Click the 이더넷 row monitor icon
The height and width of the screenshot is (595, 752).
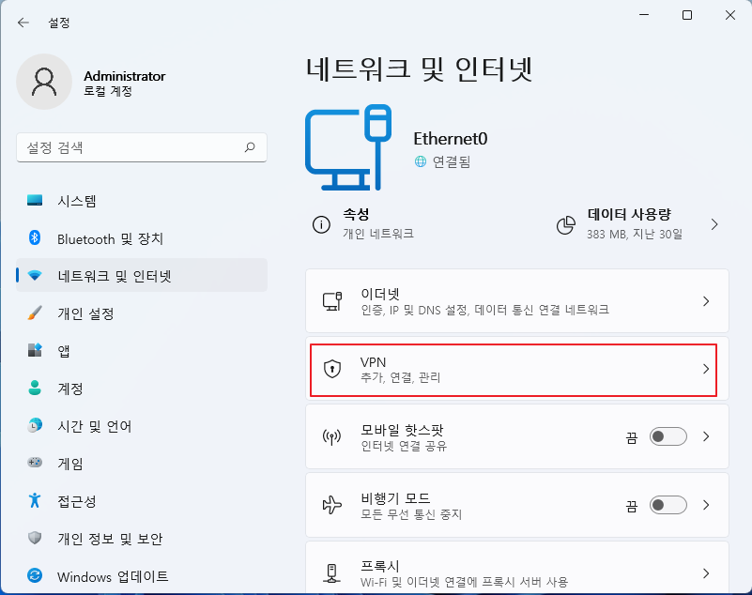[x=332, y=301]
